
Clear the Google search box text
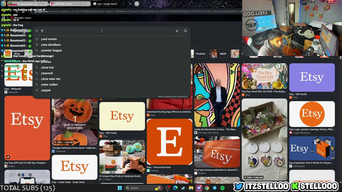(177, 31)
